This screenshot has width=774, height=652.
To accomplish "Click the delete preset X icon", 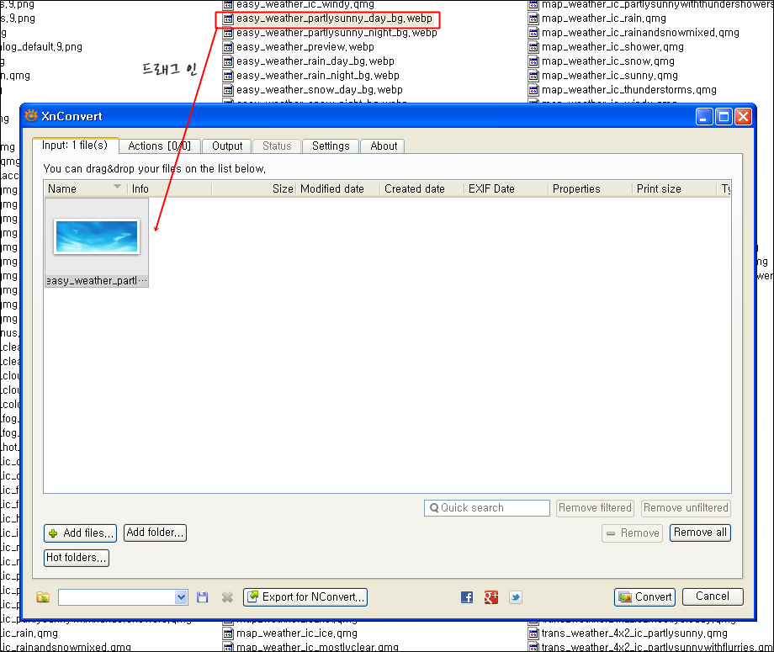I will pos(227,597).
